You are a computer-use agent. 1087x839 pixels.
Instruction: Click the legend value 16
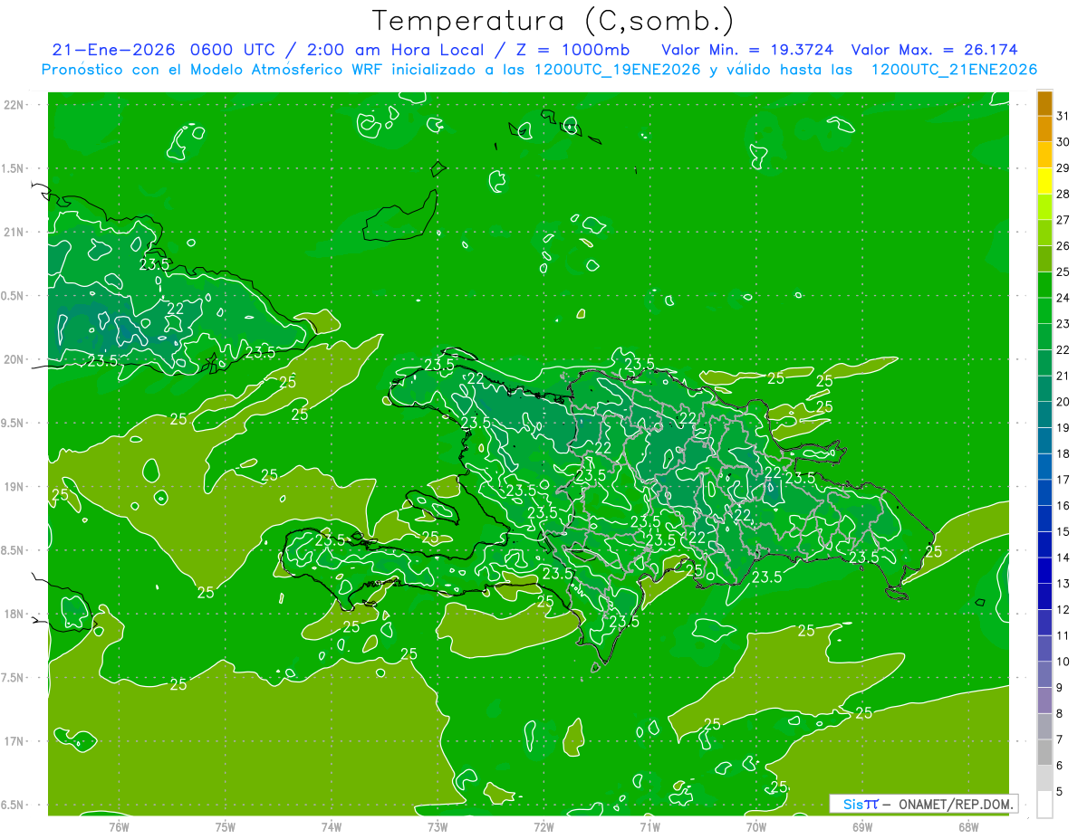1063,505
